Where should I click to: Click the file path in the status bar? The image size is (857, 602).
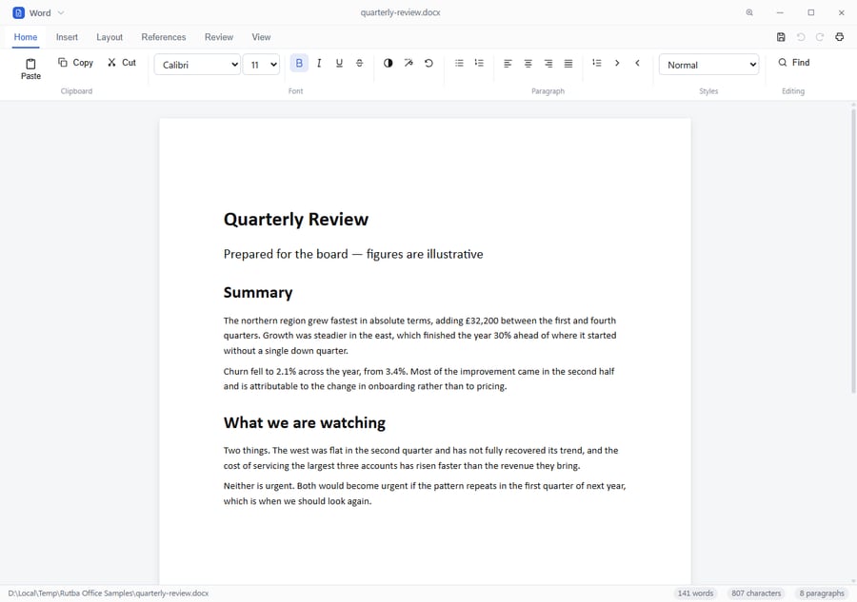[109, 593]
